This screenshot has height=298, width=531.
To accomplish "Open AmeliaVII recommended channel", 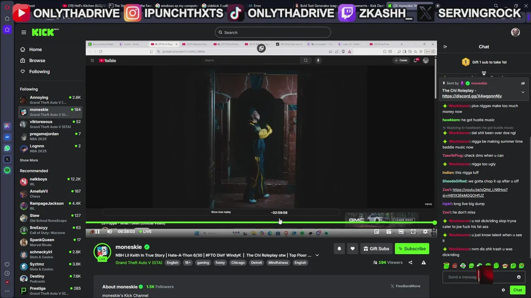I will (x=50, y=193).
